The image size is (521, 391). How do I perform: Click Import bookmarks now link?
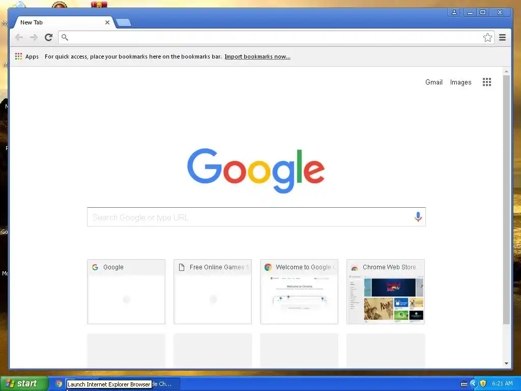[257, 57]
